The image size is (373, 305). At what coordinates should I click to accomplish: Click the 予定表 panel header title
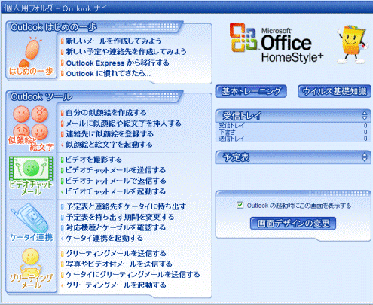[x=236, y=157]
